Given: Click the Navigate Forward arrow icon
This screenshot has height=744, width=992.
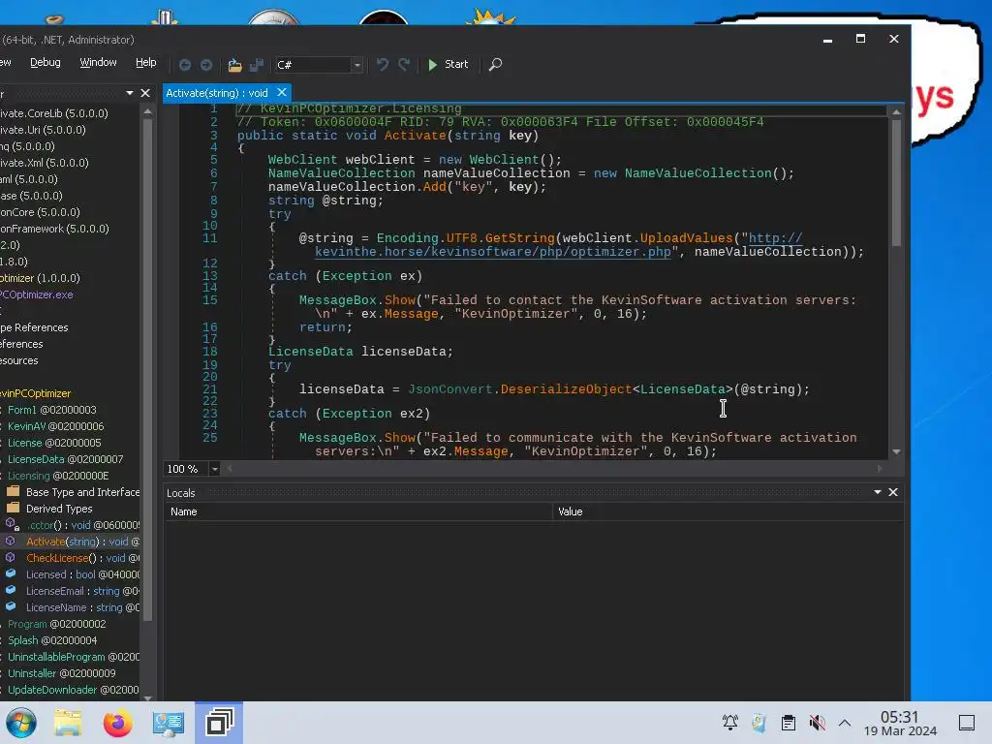Looking at the screenshot, I should pos(206,65).
